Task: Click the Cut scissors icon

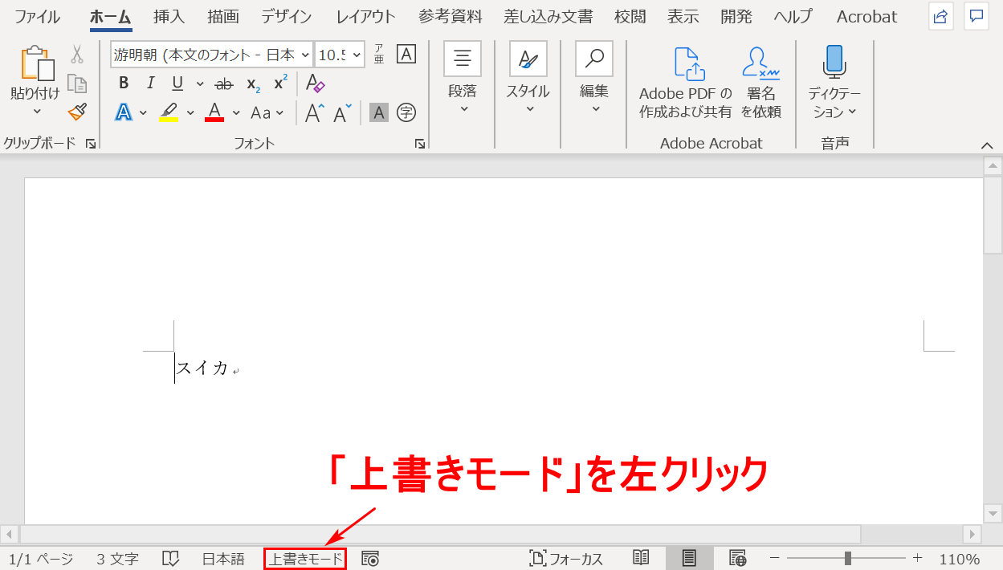Action: (77, 55)
